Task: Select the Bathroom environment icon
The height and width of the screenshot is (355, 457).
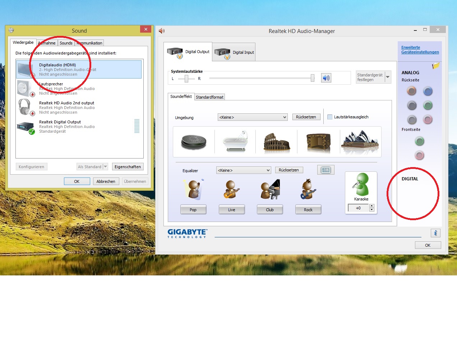Action: [x=235, y=142]
